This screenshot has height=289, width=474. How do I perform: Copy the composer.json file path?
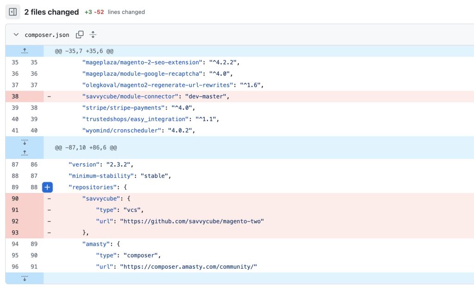tap(80, 35)
